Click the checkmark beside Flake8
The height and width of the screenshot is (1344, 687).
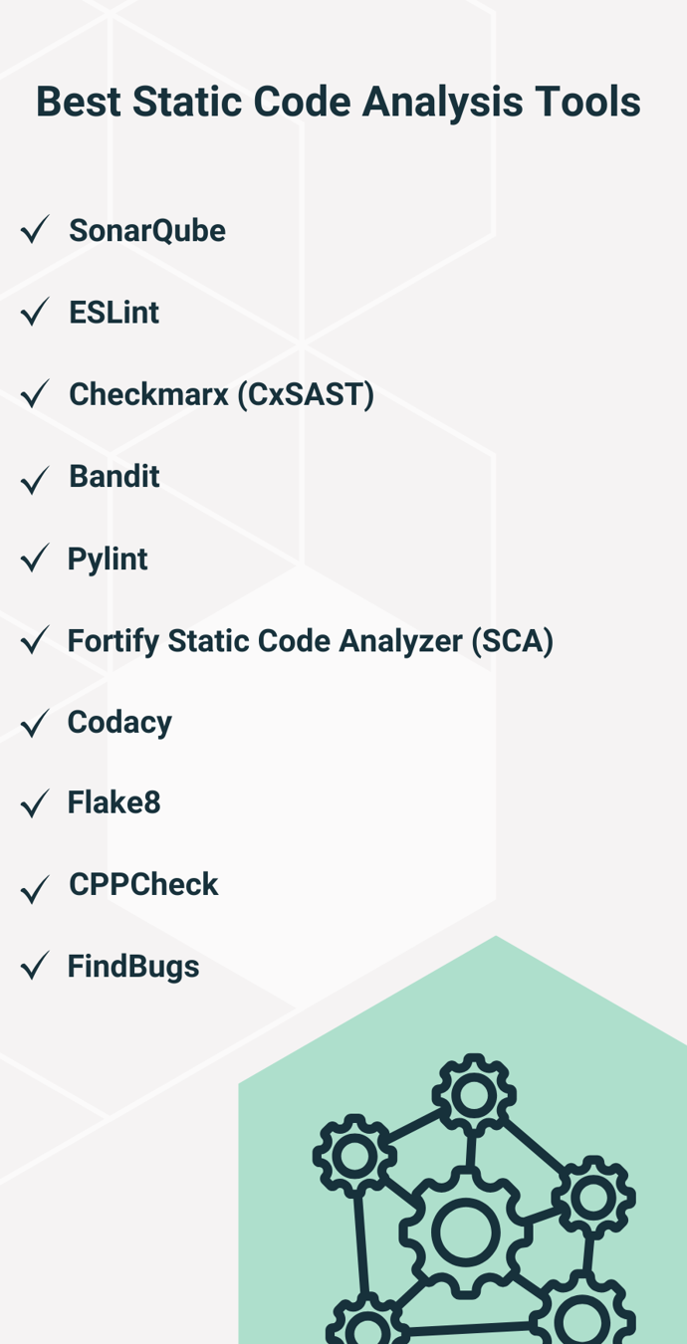[35, 803]
